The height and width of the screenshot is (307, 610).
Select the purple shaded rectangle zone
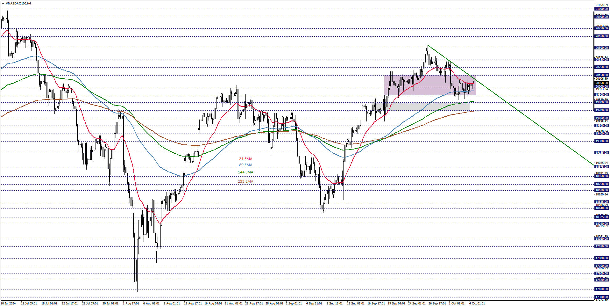430,85
